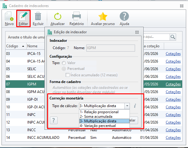Select the IGPM row name
188x148 pixels.
[32, 84]
